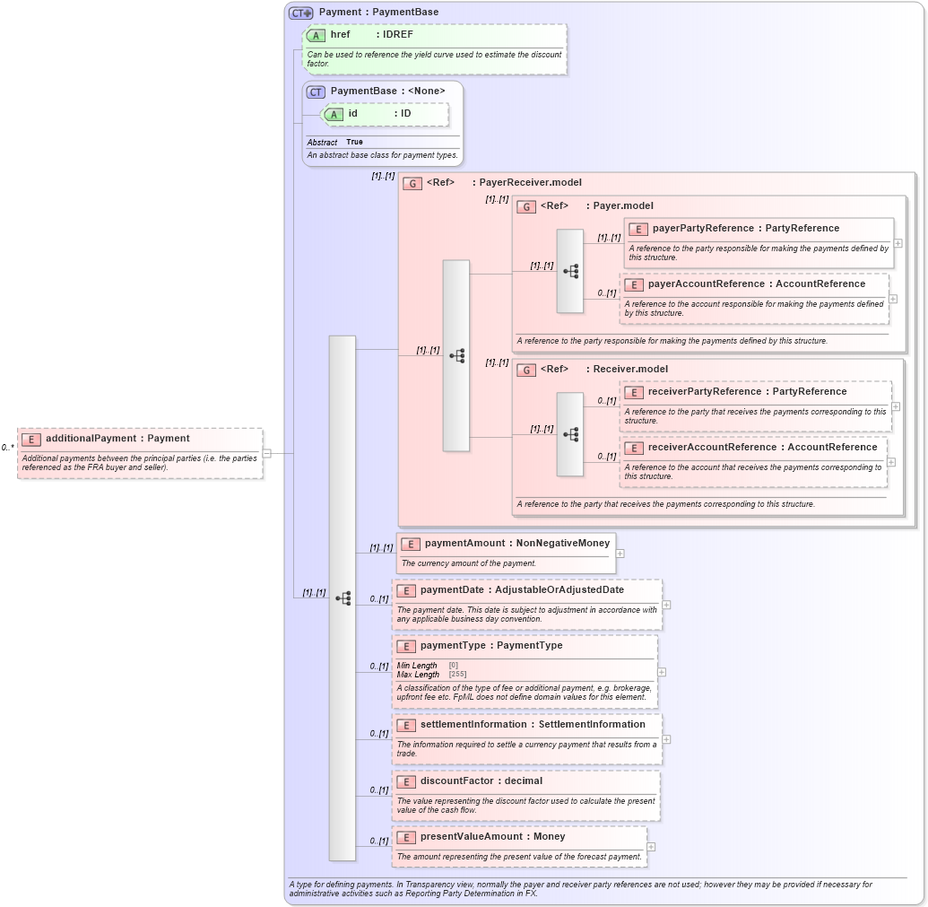Click the E icon of paymentAmount element

tap(409, 543)
